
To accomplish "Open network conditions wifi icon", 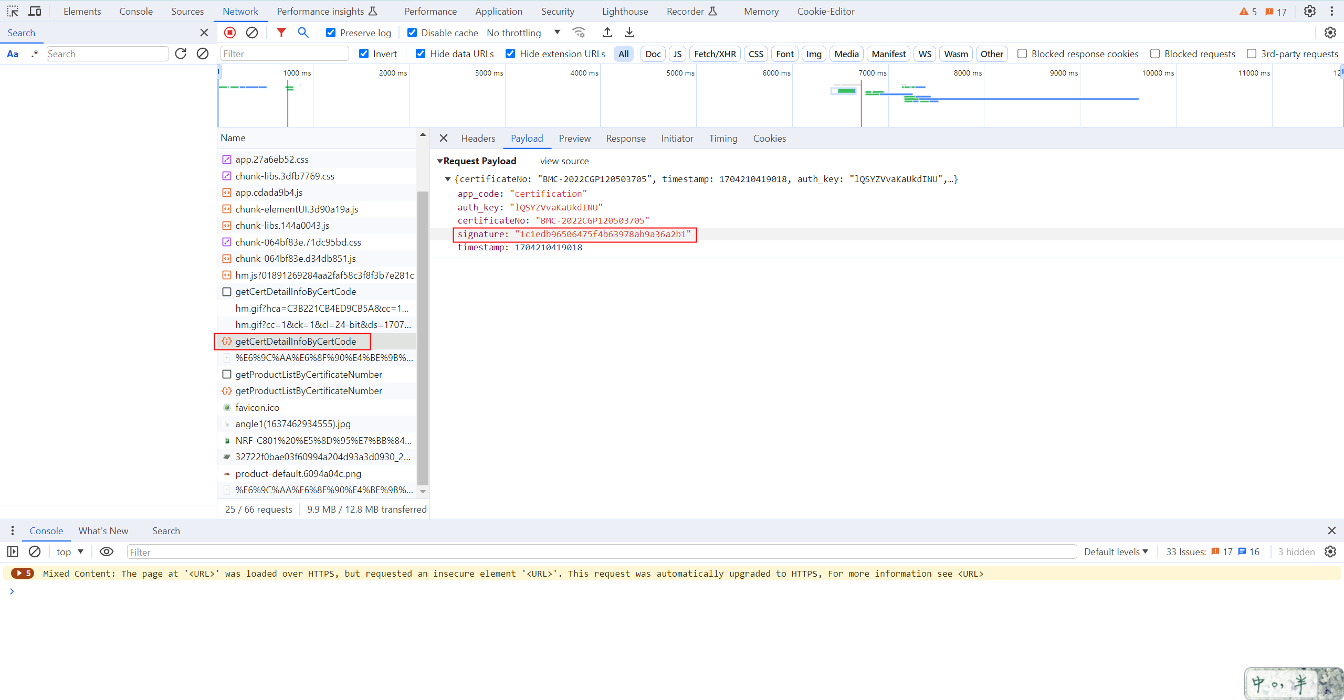I will coord(579,33).
